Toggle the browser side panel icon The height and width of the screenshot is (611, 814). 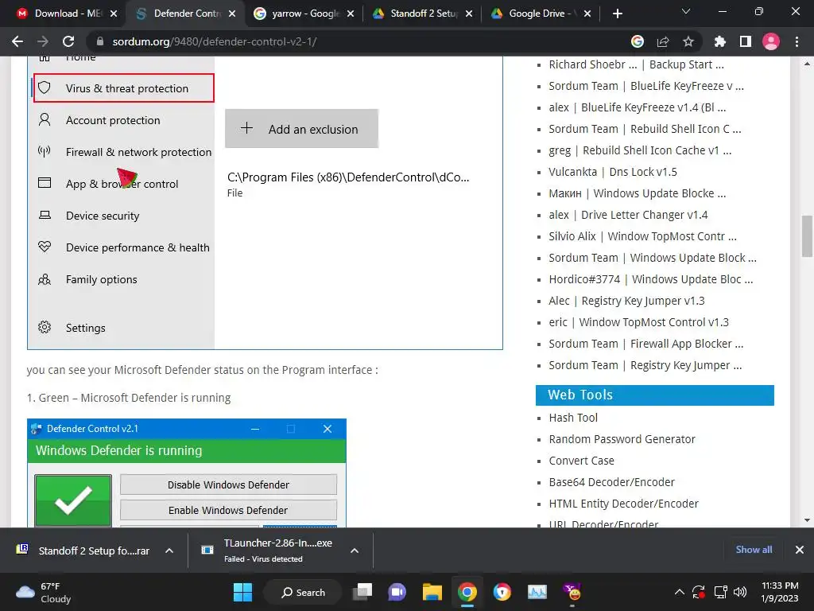pyautogui.click(x=746, y=41)
